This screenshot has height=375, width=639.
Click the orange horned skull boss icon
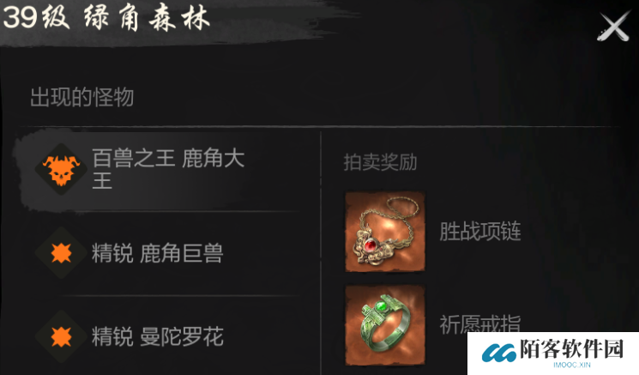click(61, 170)
